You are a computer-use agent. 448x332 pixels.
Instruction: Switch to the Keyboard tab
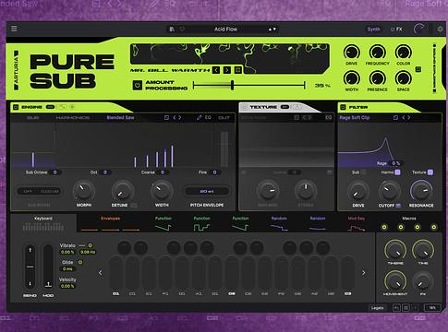click(43, 223)
